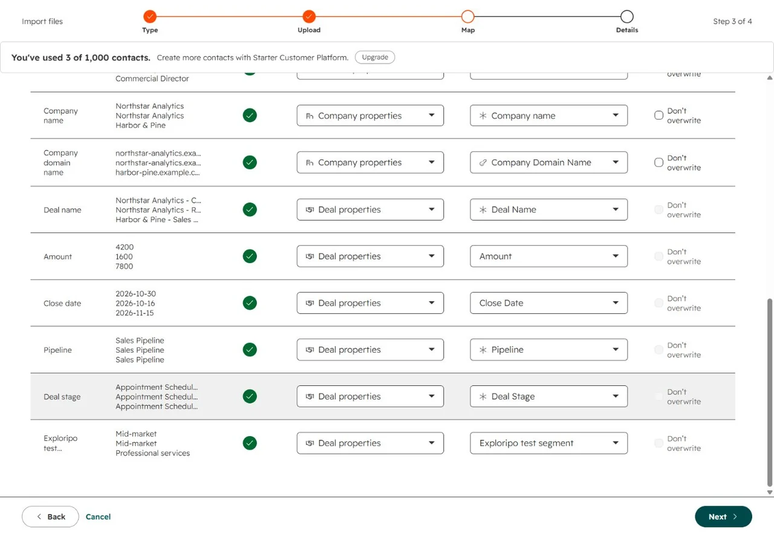The height and width of the screenshot is (536, 774).
Task: Open Deal properties dropdown in Amount row
Action: click(x=370, y=256)
